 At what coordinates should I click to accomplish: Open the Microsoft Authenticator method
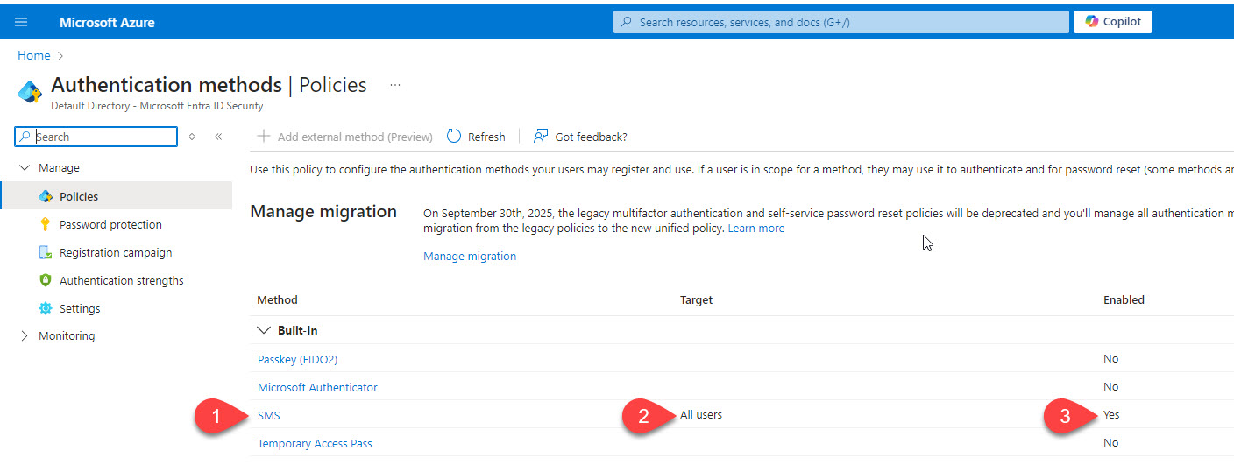coord(317,387)
